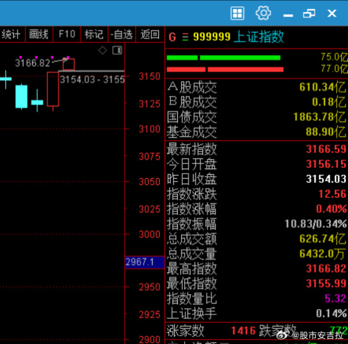Open the F10 info tab
Screen dimensions: 348x344
click(x=67, y=35)
